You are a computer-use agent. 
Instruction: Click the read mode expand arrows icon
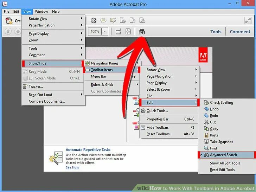pos(248,21)
